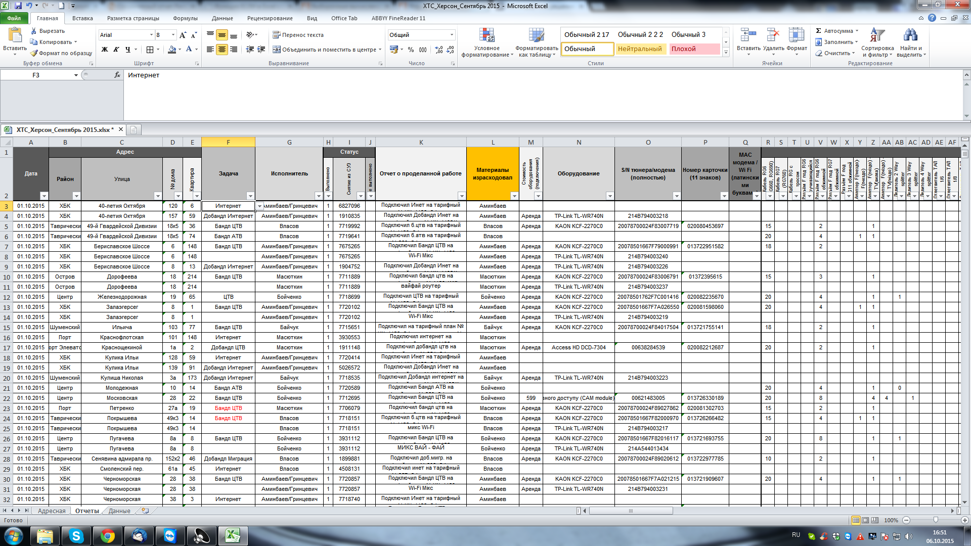Open Форматировать как таблицу menu
971x546 pixels.
pos(537,42)
